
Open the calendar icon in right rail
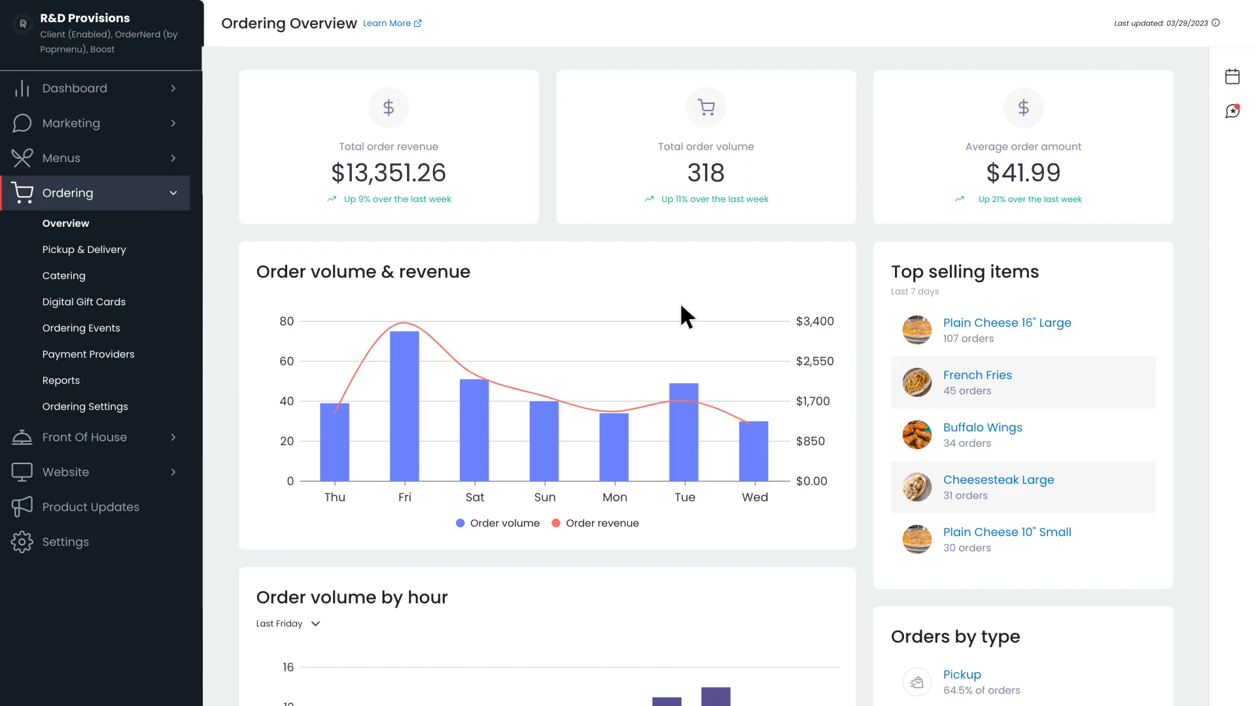pyautogui.click(x=1232, y=76)
